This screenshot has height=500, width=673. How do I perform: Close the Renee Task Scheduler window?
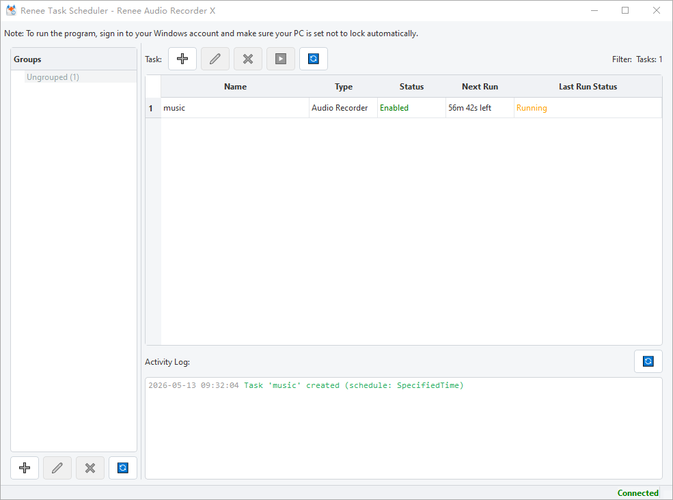coord(657,10)
